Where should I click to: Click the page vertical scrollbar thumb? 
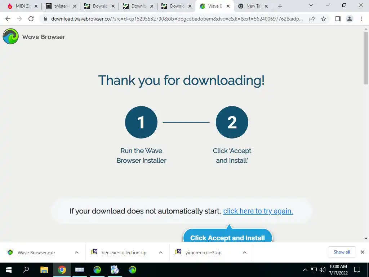pyautogui.click(x=366, y=58)
